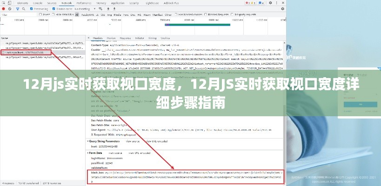Toggle the Disable cache checkbox
Screen dimensions: 381x186
pos(53,9)
